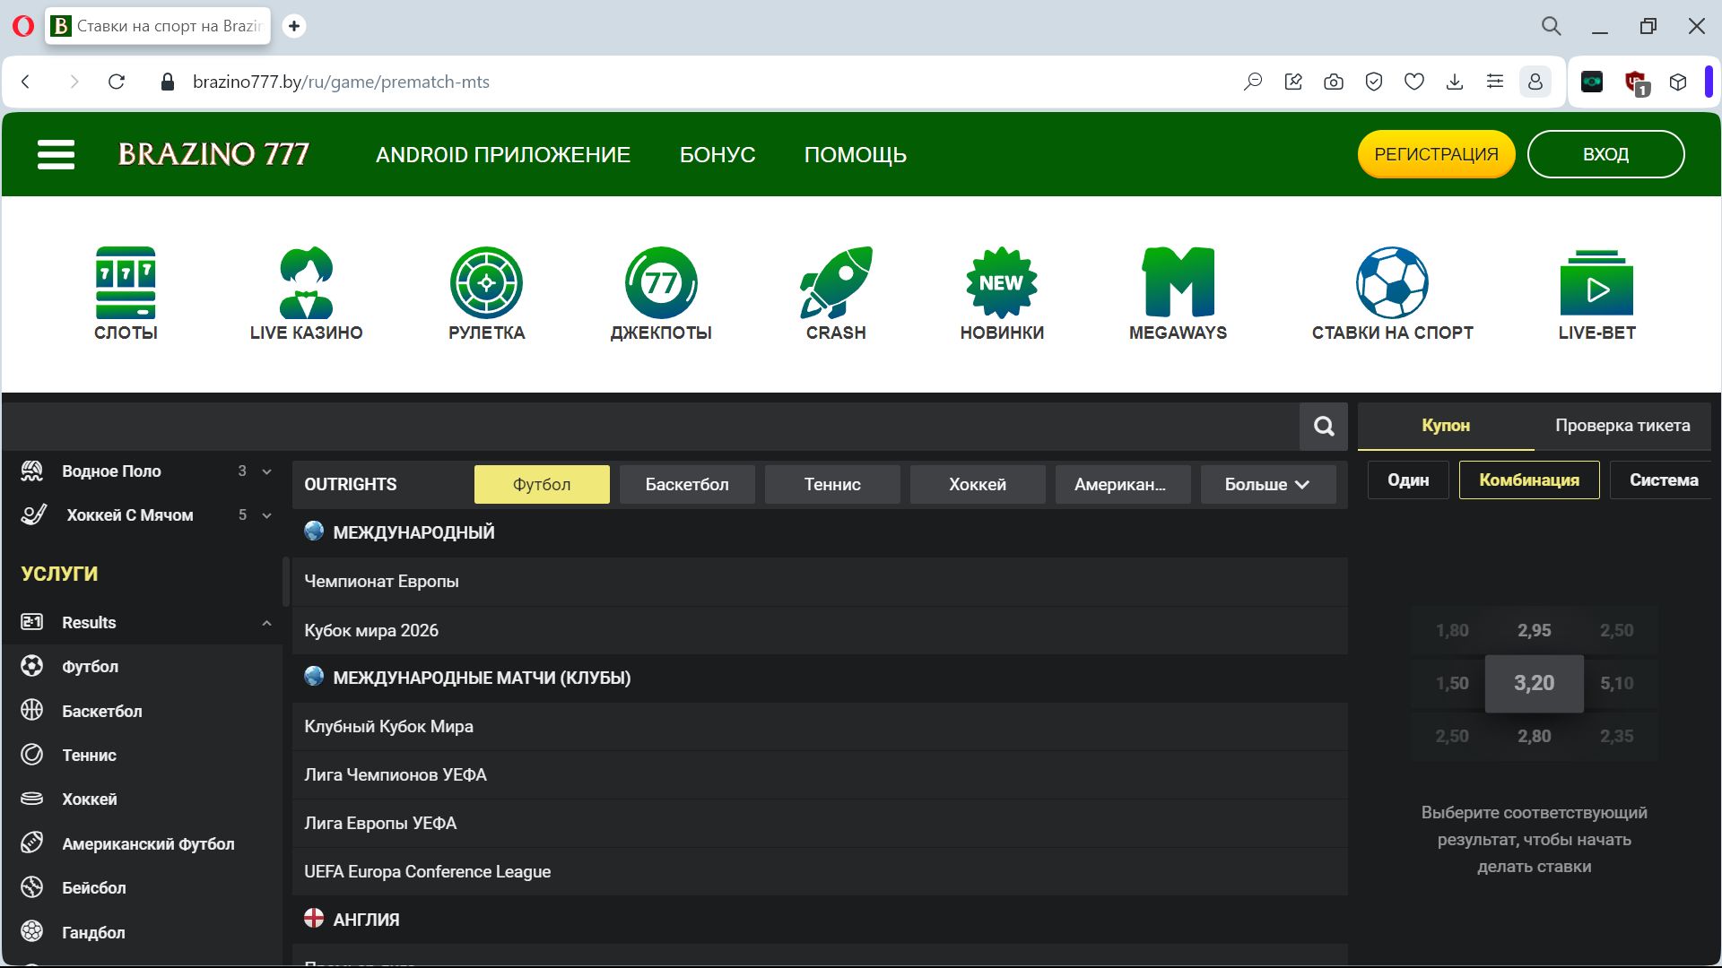This screenshot has height=968, width=1722.
Task: Open Футбол results in sidebar
Action: pos(143,667)
